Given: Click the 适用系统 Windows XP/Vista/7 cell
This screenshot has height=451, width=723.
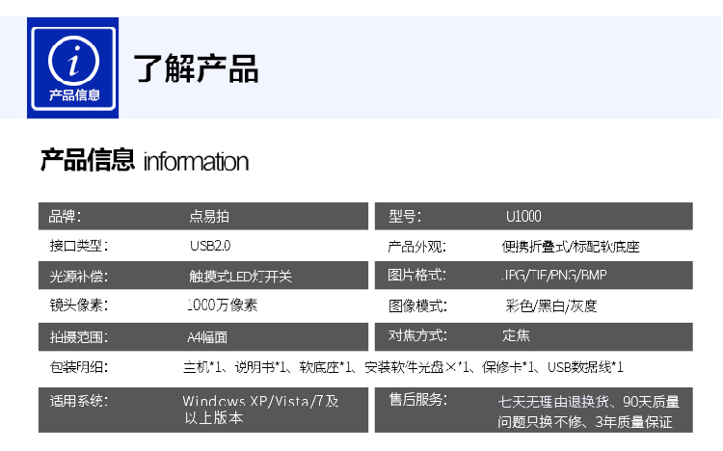Looking at the screenshot, I should pyautogui.click(x=203, y=410).
